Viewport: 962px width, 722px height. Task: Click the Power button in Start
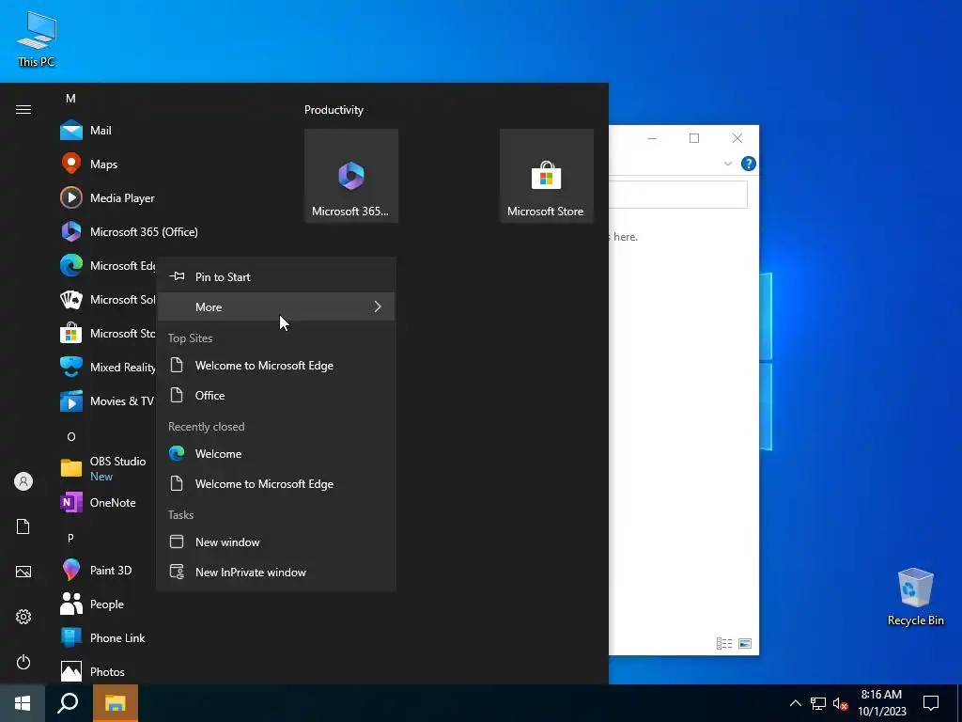coord(23,662)
